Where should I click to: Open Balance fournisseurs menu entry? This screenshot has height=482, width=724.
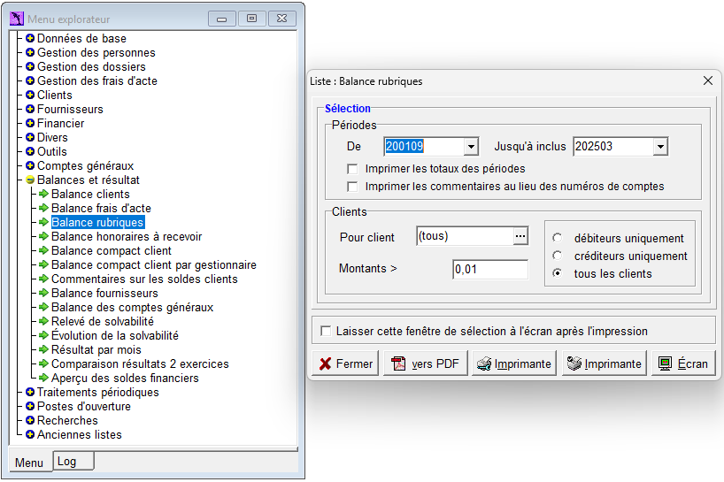[x=104, y=294]
